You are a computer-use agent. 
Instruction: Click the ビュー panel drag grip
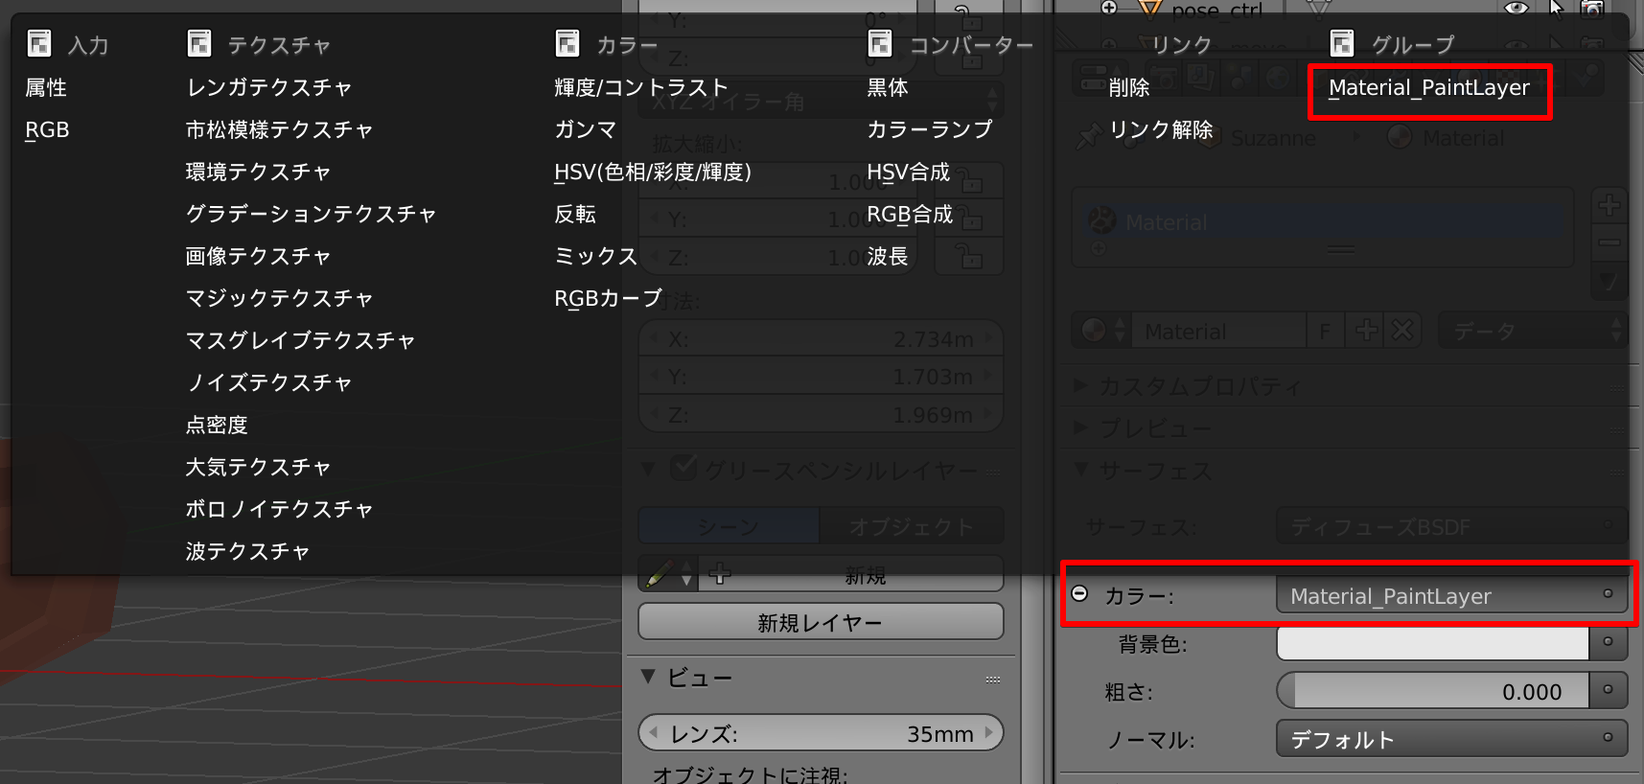[x=993, y=679]
